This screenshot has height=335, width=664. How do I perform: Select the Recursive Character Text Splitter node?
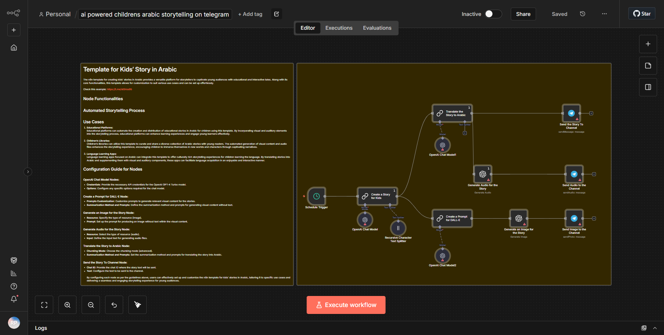(x=398, y=228)
